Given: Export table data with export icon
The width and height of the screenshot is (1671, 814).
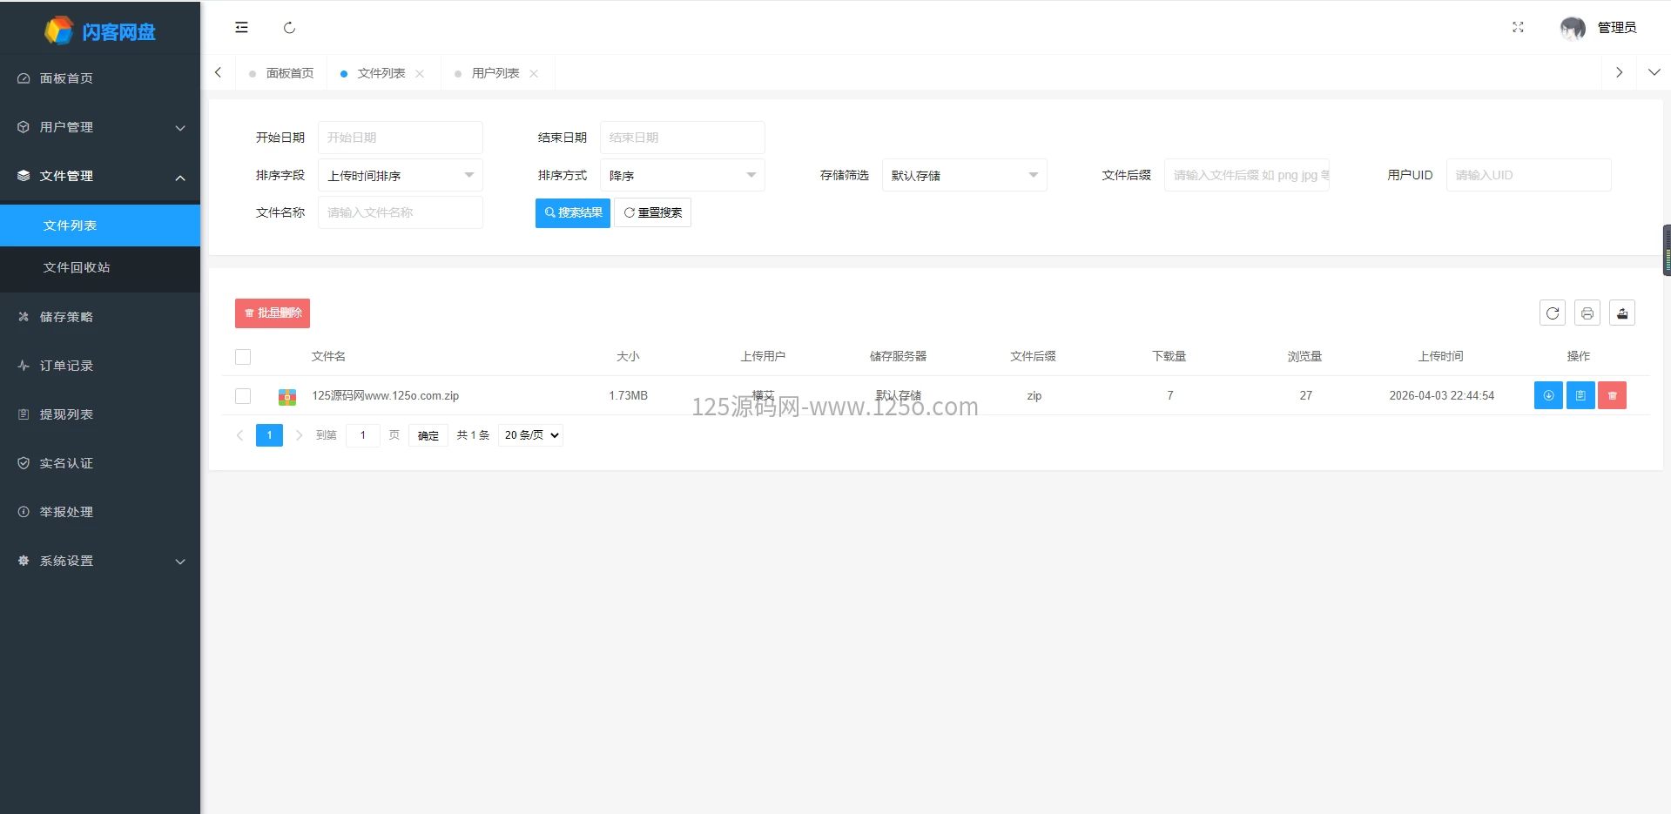Looking at the screenshot, I should point(1621,313).
